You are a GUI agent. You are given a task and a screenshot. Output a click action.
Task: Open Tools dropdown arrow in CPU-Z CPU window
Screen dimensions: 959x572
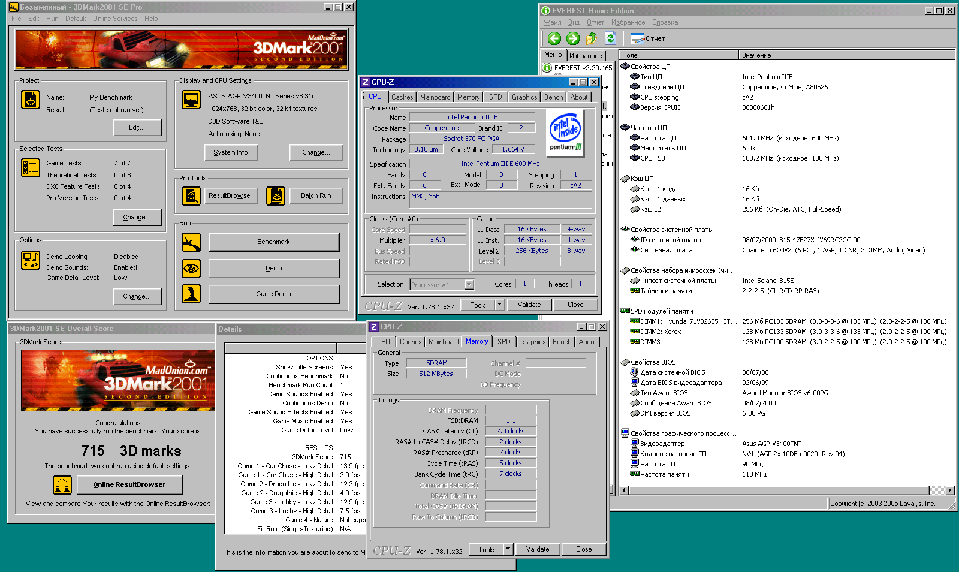[499, 305]
